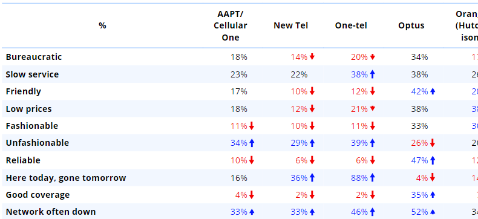This screenshot has width=478, height=219.
Task: Click small red arrow beside One-tel Low prices 21%
Action: [x=372, y=109]
